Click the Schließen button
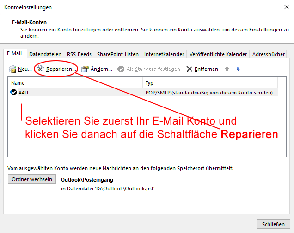Viewport: 294px width, 233px height. coord(273,224)
